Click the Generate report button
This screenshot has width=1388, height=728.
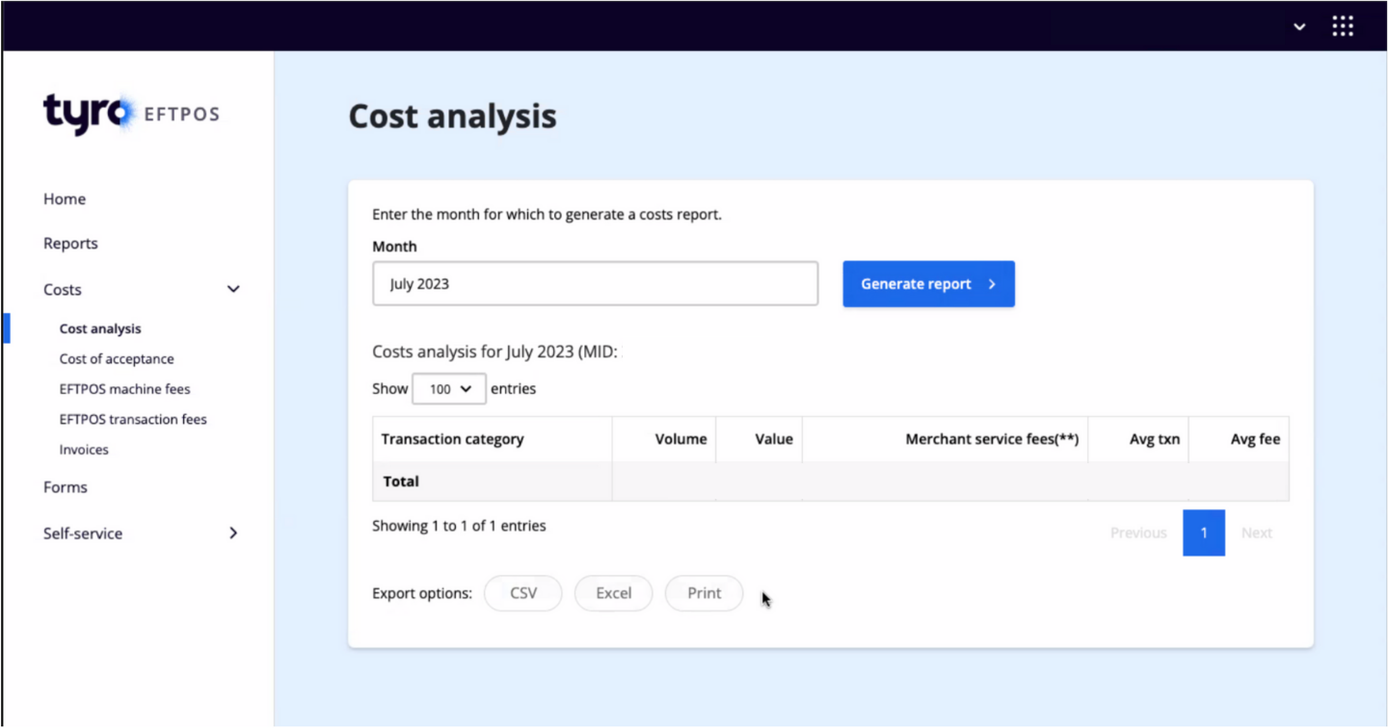click(928, 284)
